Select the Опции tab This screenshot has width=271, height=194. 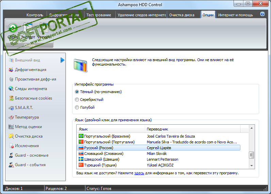208,15
